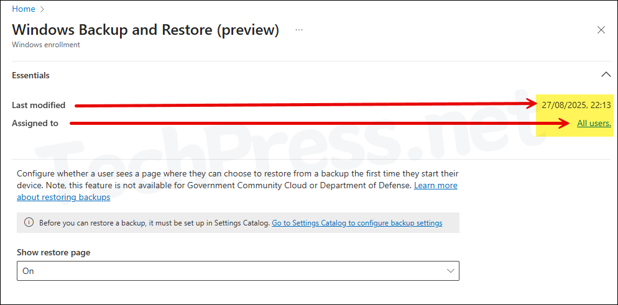Click the 27/08/2025, 22:13 date value
This screenshot has height=305, width=618.
tap(576, 105)
